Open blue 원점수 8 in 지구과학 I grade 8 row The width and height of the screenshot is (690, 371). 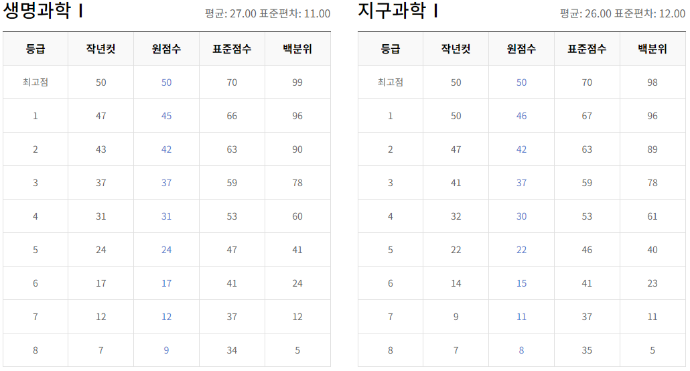click(521, 350)
